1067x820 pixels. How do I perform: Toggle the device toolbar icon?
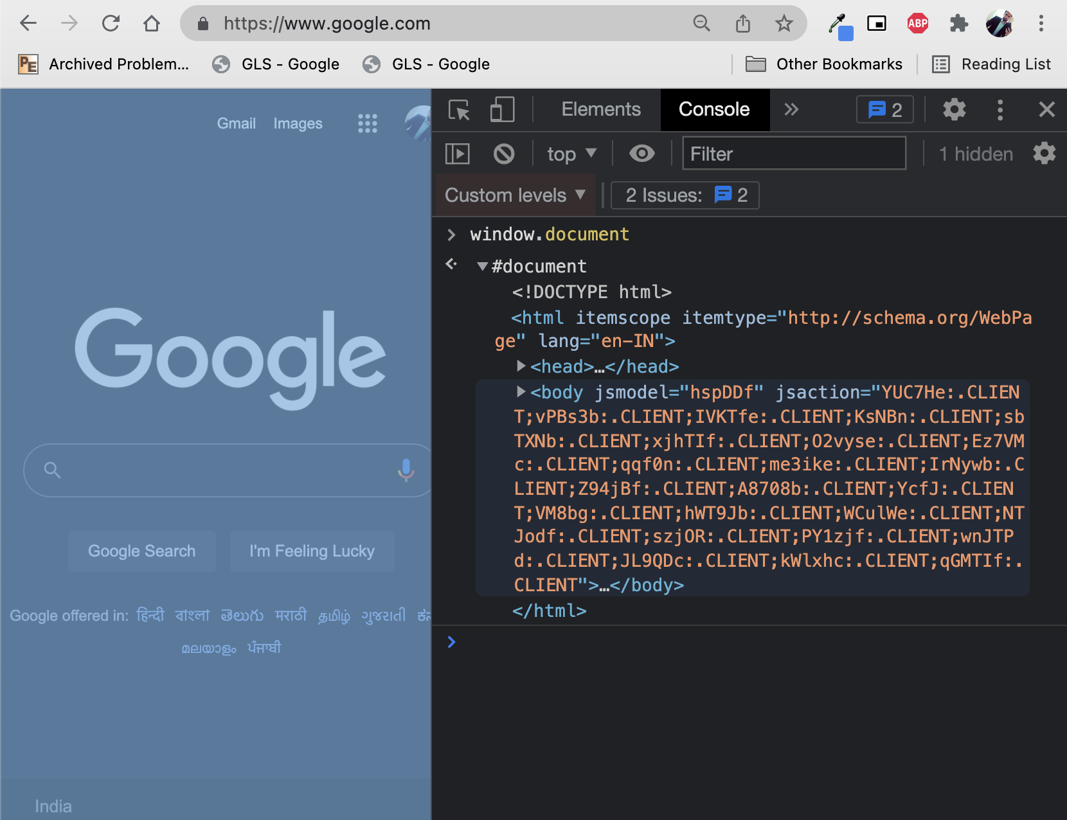[502, 110]
